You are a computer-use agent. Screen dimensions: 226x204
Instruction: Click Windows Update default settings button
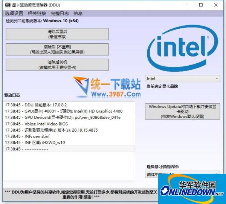click(182, 111)
